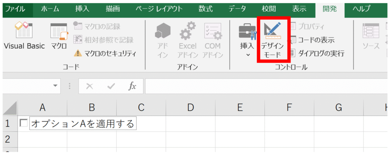Select row 2 header
This screenshot has height=156, width=392.
(x=10, y=139)
